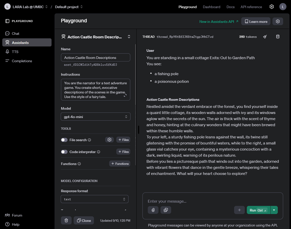Delete the assistant with trash icon
291x229 pixels.
click(x=66, y=220)
